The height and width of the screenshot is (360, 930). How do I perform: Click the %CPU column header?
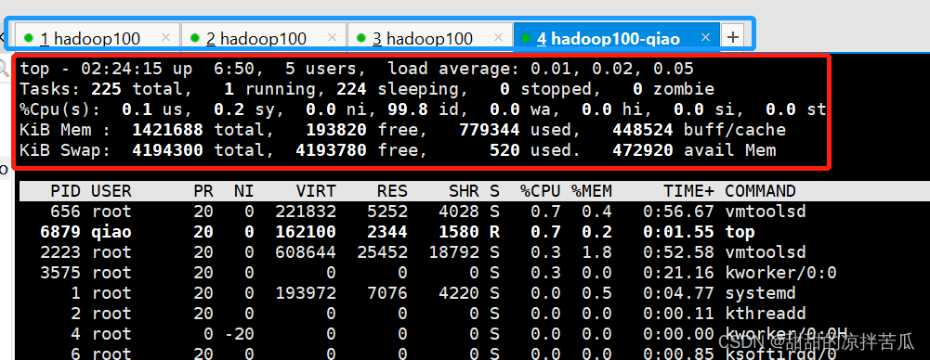tap(541, 190)
